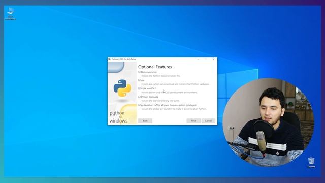Minimize the Python Setup window

click(199, 59)
